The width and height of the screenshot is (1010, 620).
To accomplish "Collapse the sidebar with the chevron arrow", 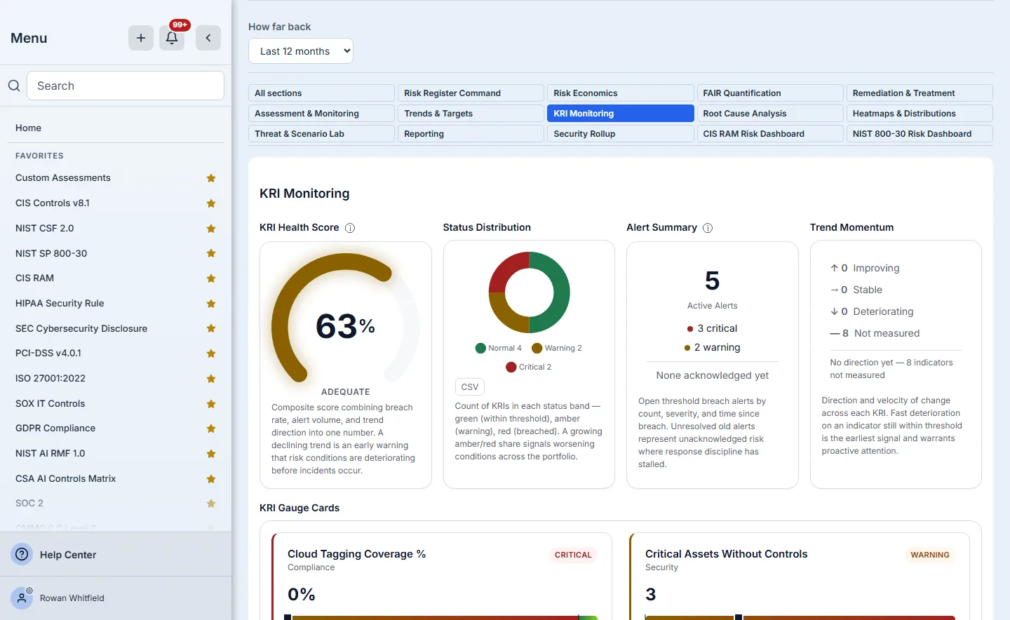I will coord(208,38).
